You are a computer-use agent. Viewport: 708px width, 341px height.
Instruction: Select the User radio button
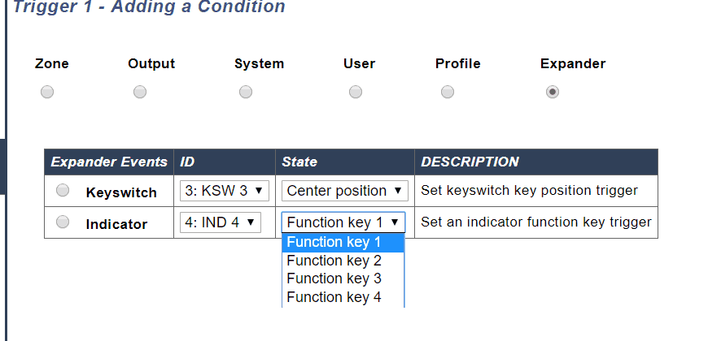coord(356,93)
